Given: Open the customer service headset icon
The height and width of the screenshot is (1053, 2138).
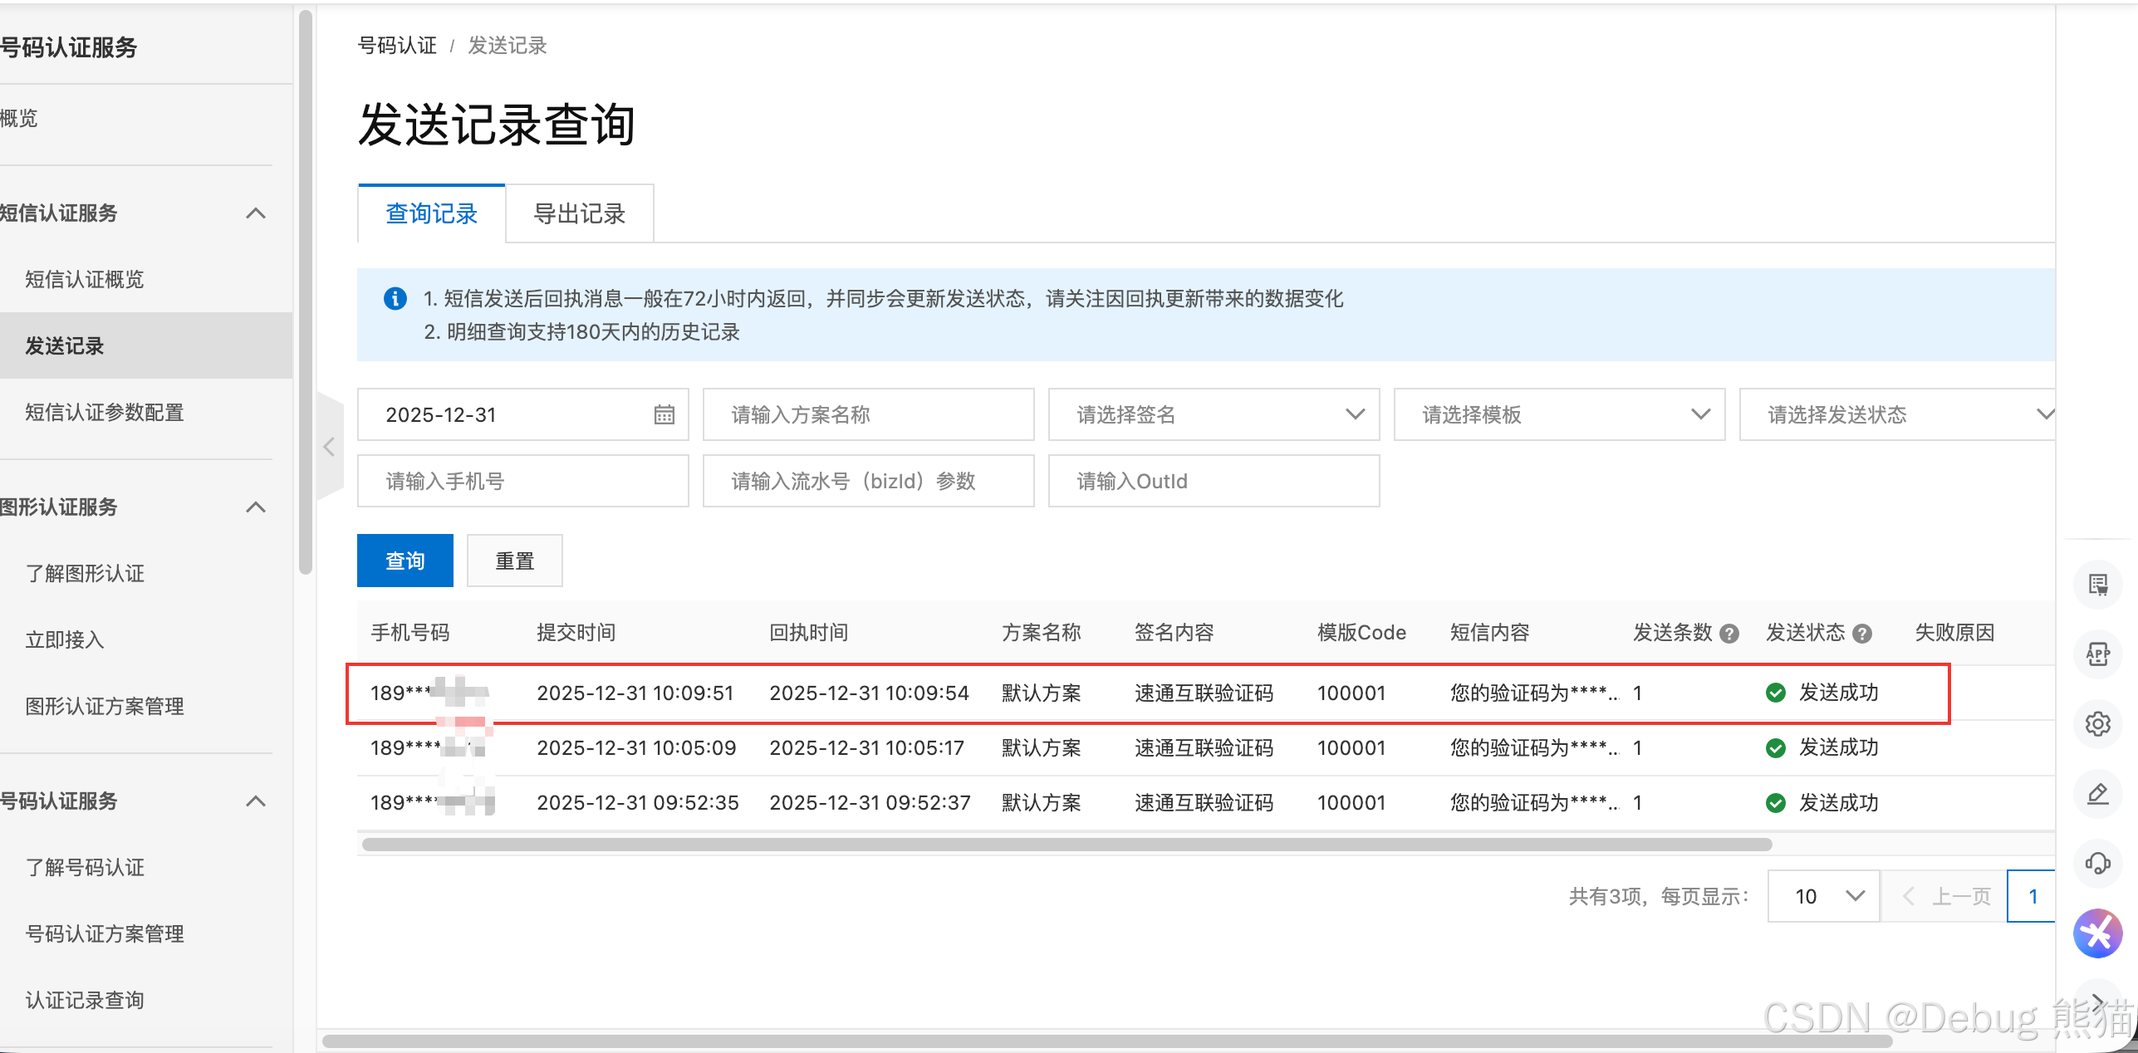Looking at the screenshot, I should click(x=2097, y=864).
